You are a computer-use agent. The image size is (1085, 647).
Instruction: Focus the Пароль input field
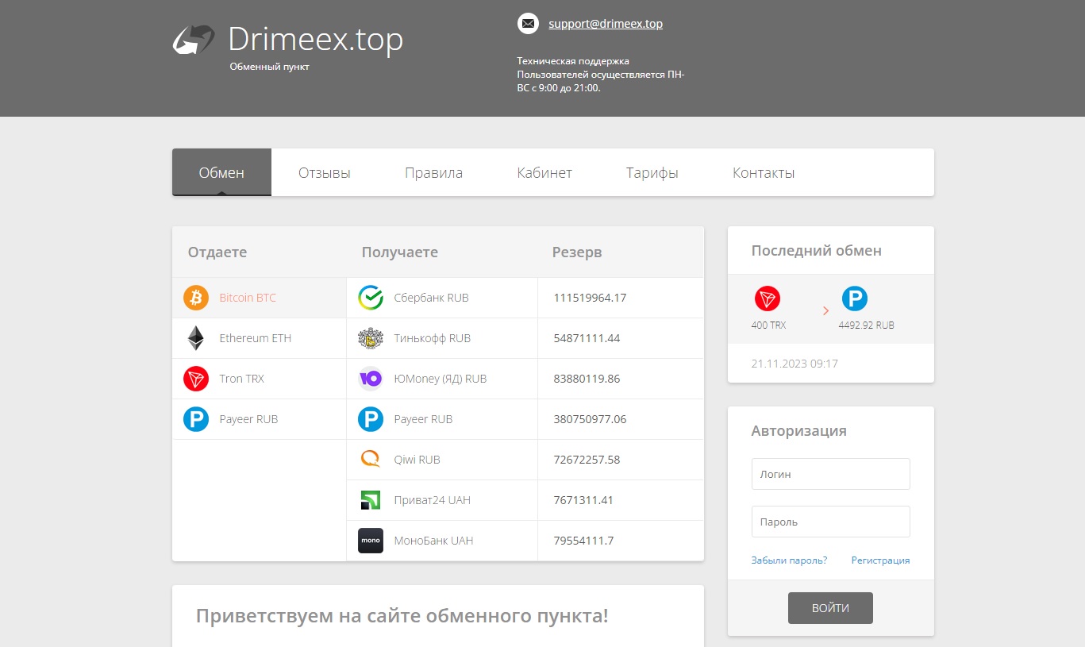(x=830, y=522)
